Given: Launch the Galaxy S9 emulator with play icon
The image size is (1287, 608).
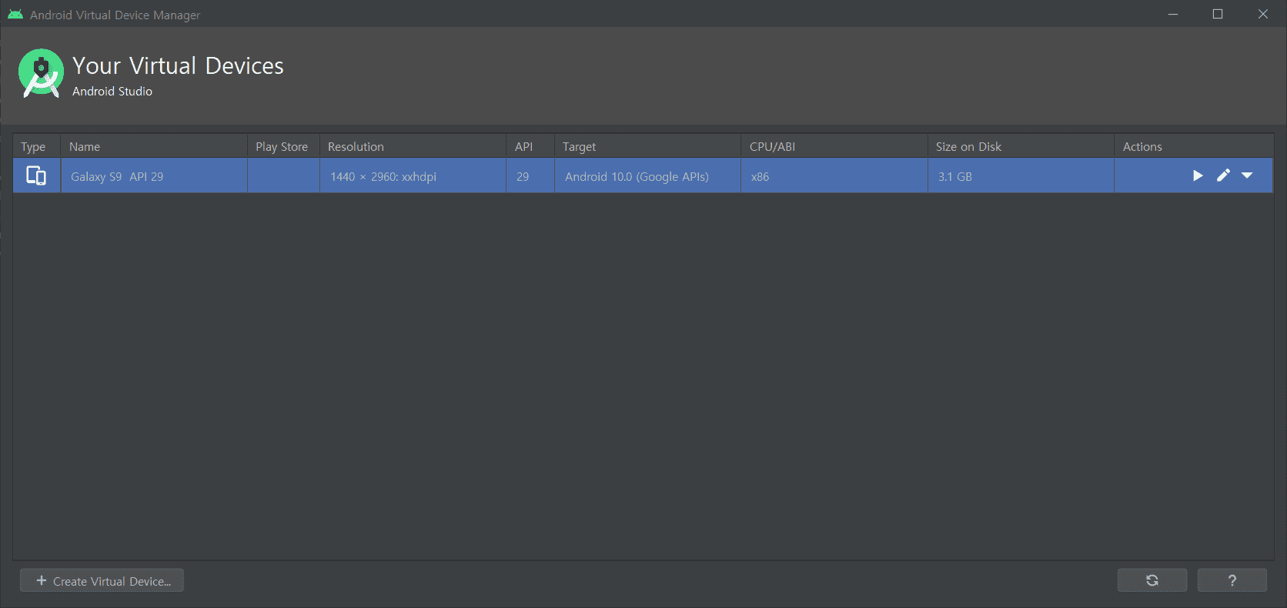Looking at the screenshot, I should (1198, 175).
